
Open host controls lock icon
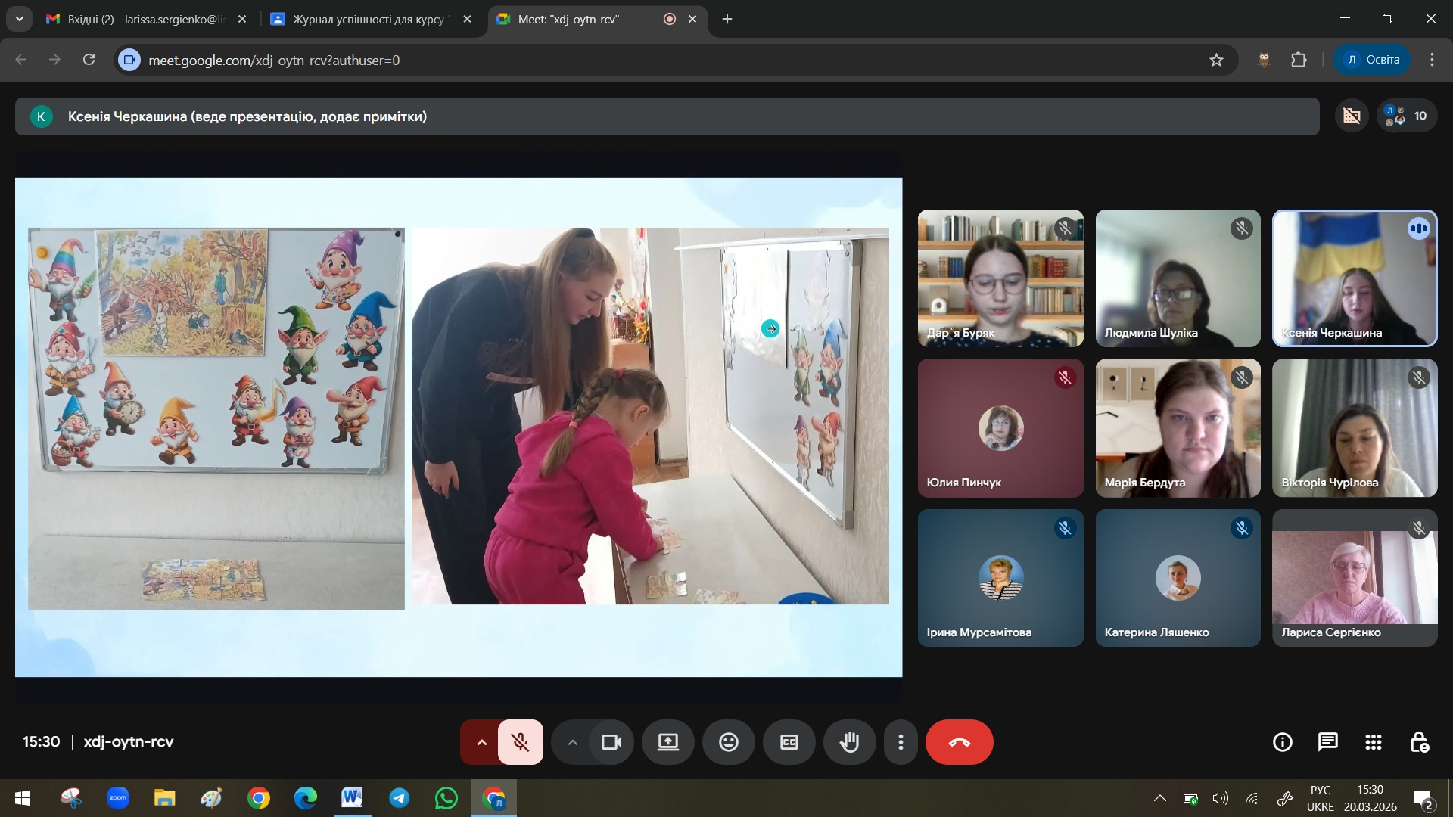tap(1419, 742)
